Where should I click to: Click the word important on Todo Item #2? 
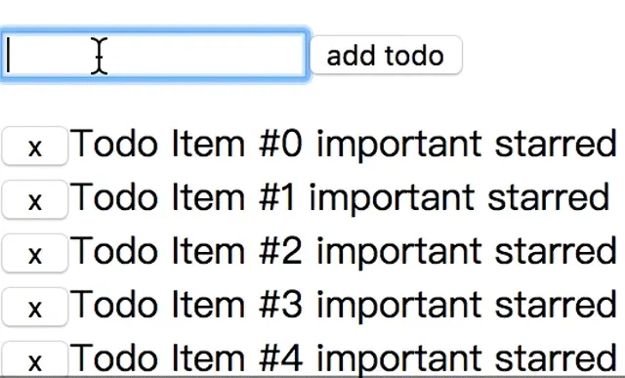pos(399,253)
